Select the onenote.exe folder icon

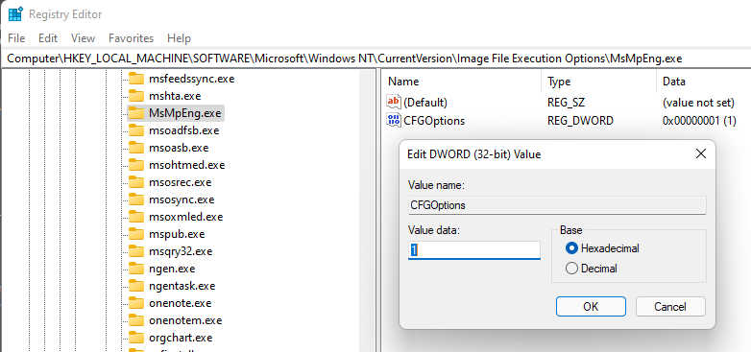[136, 303]
